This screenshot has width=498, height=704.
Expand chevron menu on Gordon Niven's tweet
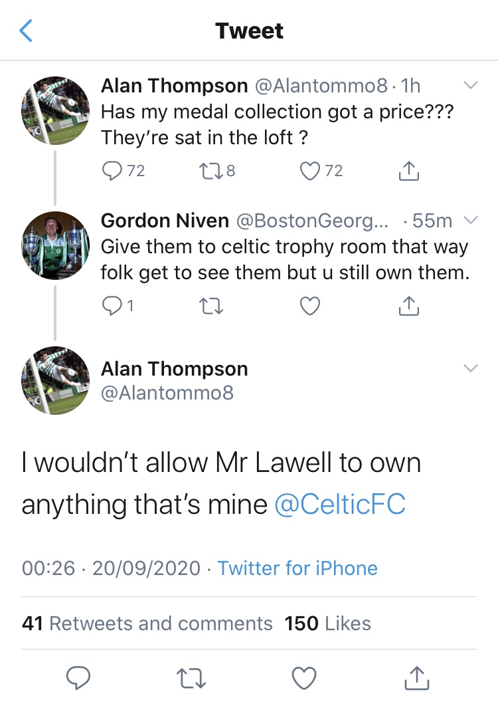tap(470, 220)
